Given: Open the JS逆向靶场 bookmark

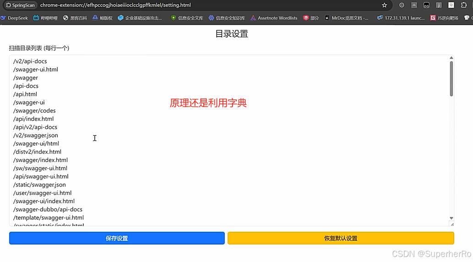Looking at the screenshot, I should pyautogui.click(x=444, y=18).
